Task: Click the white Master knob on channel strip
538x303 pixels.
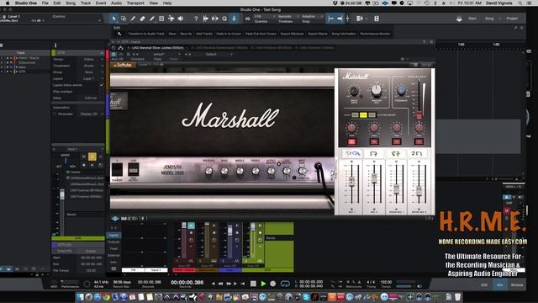Action: click(x=377, y=90)
